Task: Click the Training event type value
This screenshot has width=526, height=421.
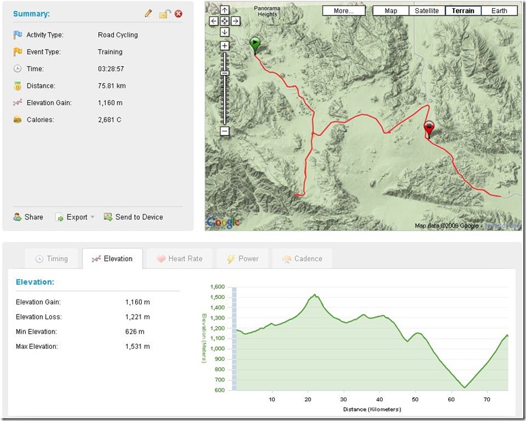Action: click(x=110, y=52)
